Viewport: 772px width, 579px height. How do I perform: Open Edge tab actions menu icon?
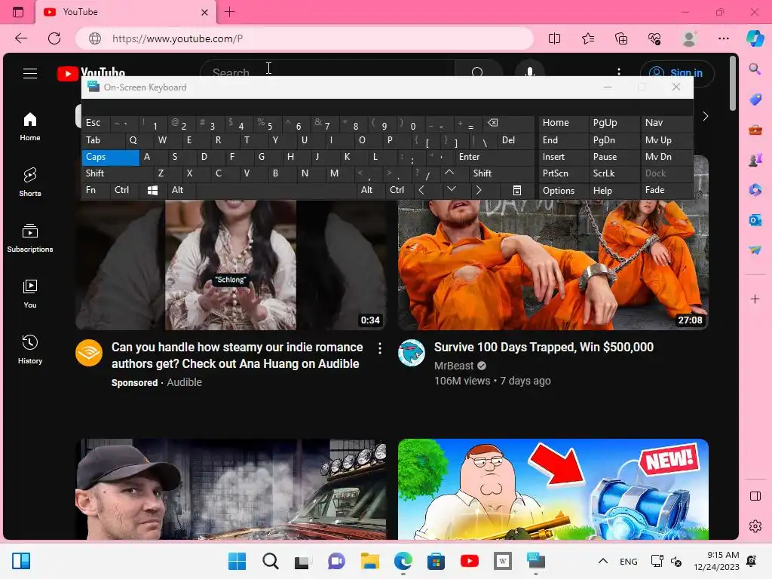click(18, 12)
